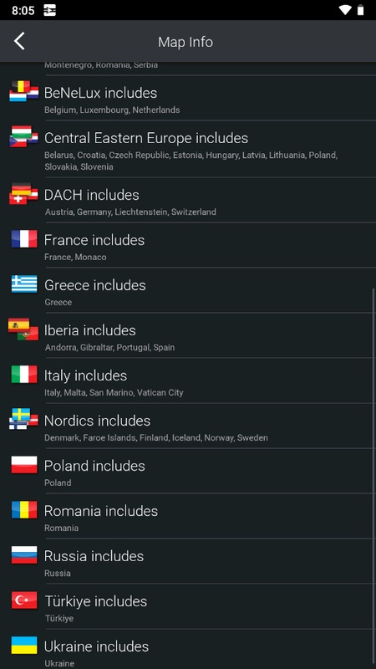Image resolution: width=376 pixels, height=669 pixels.
Task: Tap the BeNeLux flags icon
Action: click(24, 92)
